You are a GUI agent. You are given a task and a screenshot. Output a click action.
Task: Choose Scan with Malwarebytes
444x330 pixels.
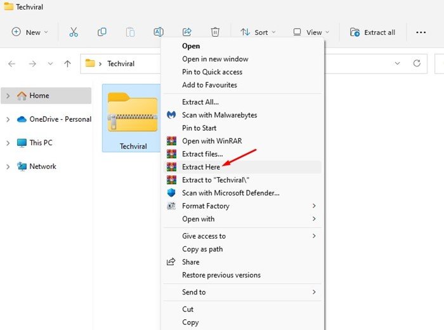pos(242,115)
